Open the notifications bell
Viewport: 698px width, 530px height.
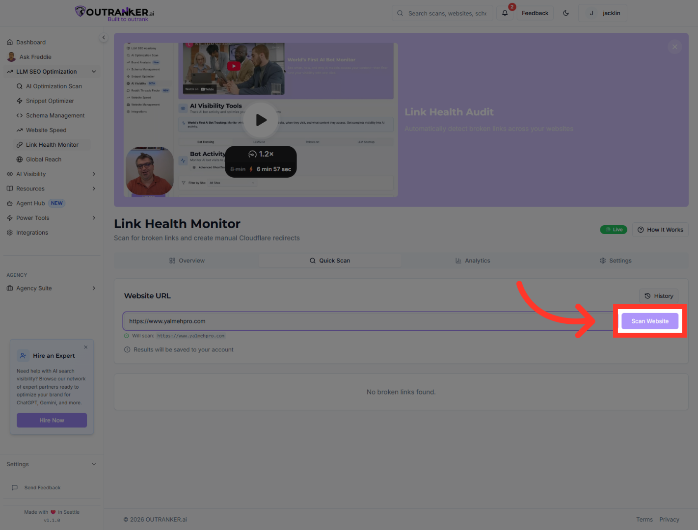coord(505,13)
